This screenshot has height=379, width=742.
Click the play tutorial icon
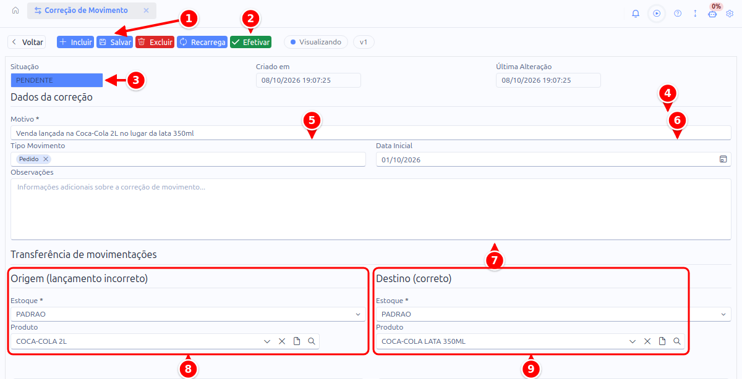tap(657, 13)
